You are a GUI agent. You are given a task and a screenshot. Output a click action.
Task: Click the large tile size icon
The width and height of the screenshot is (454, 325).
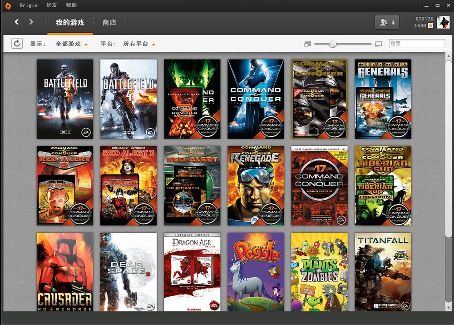pos(378,44)
